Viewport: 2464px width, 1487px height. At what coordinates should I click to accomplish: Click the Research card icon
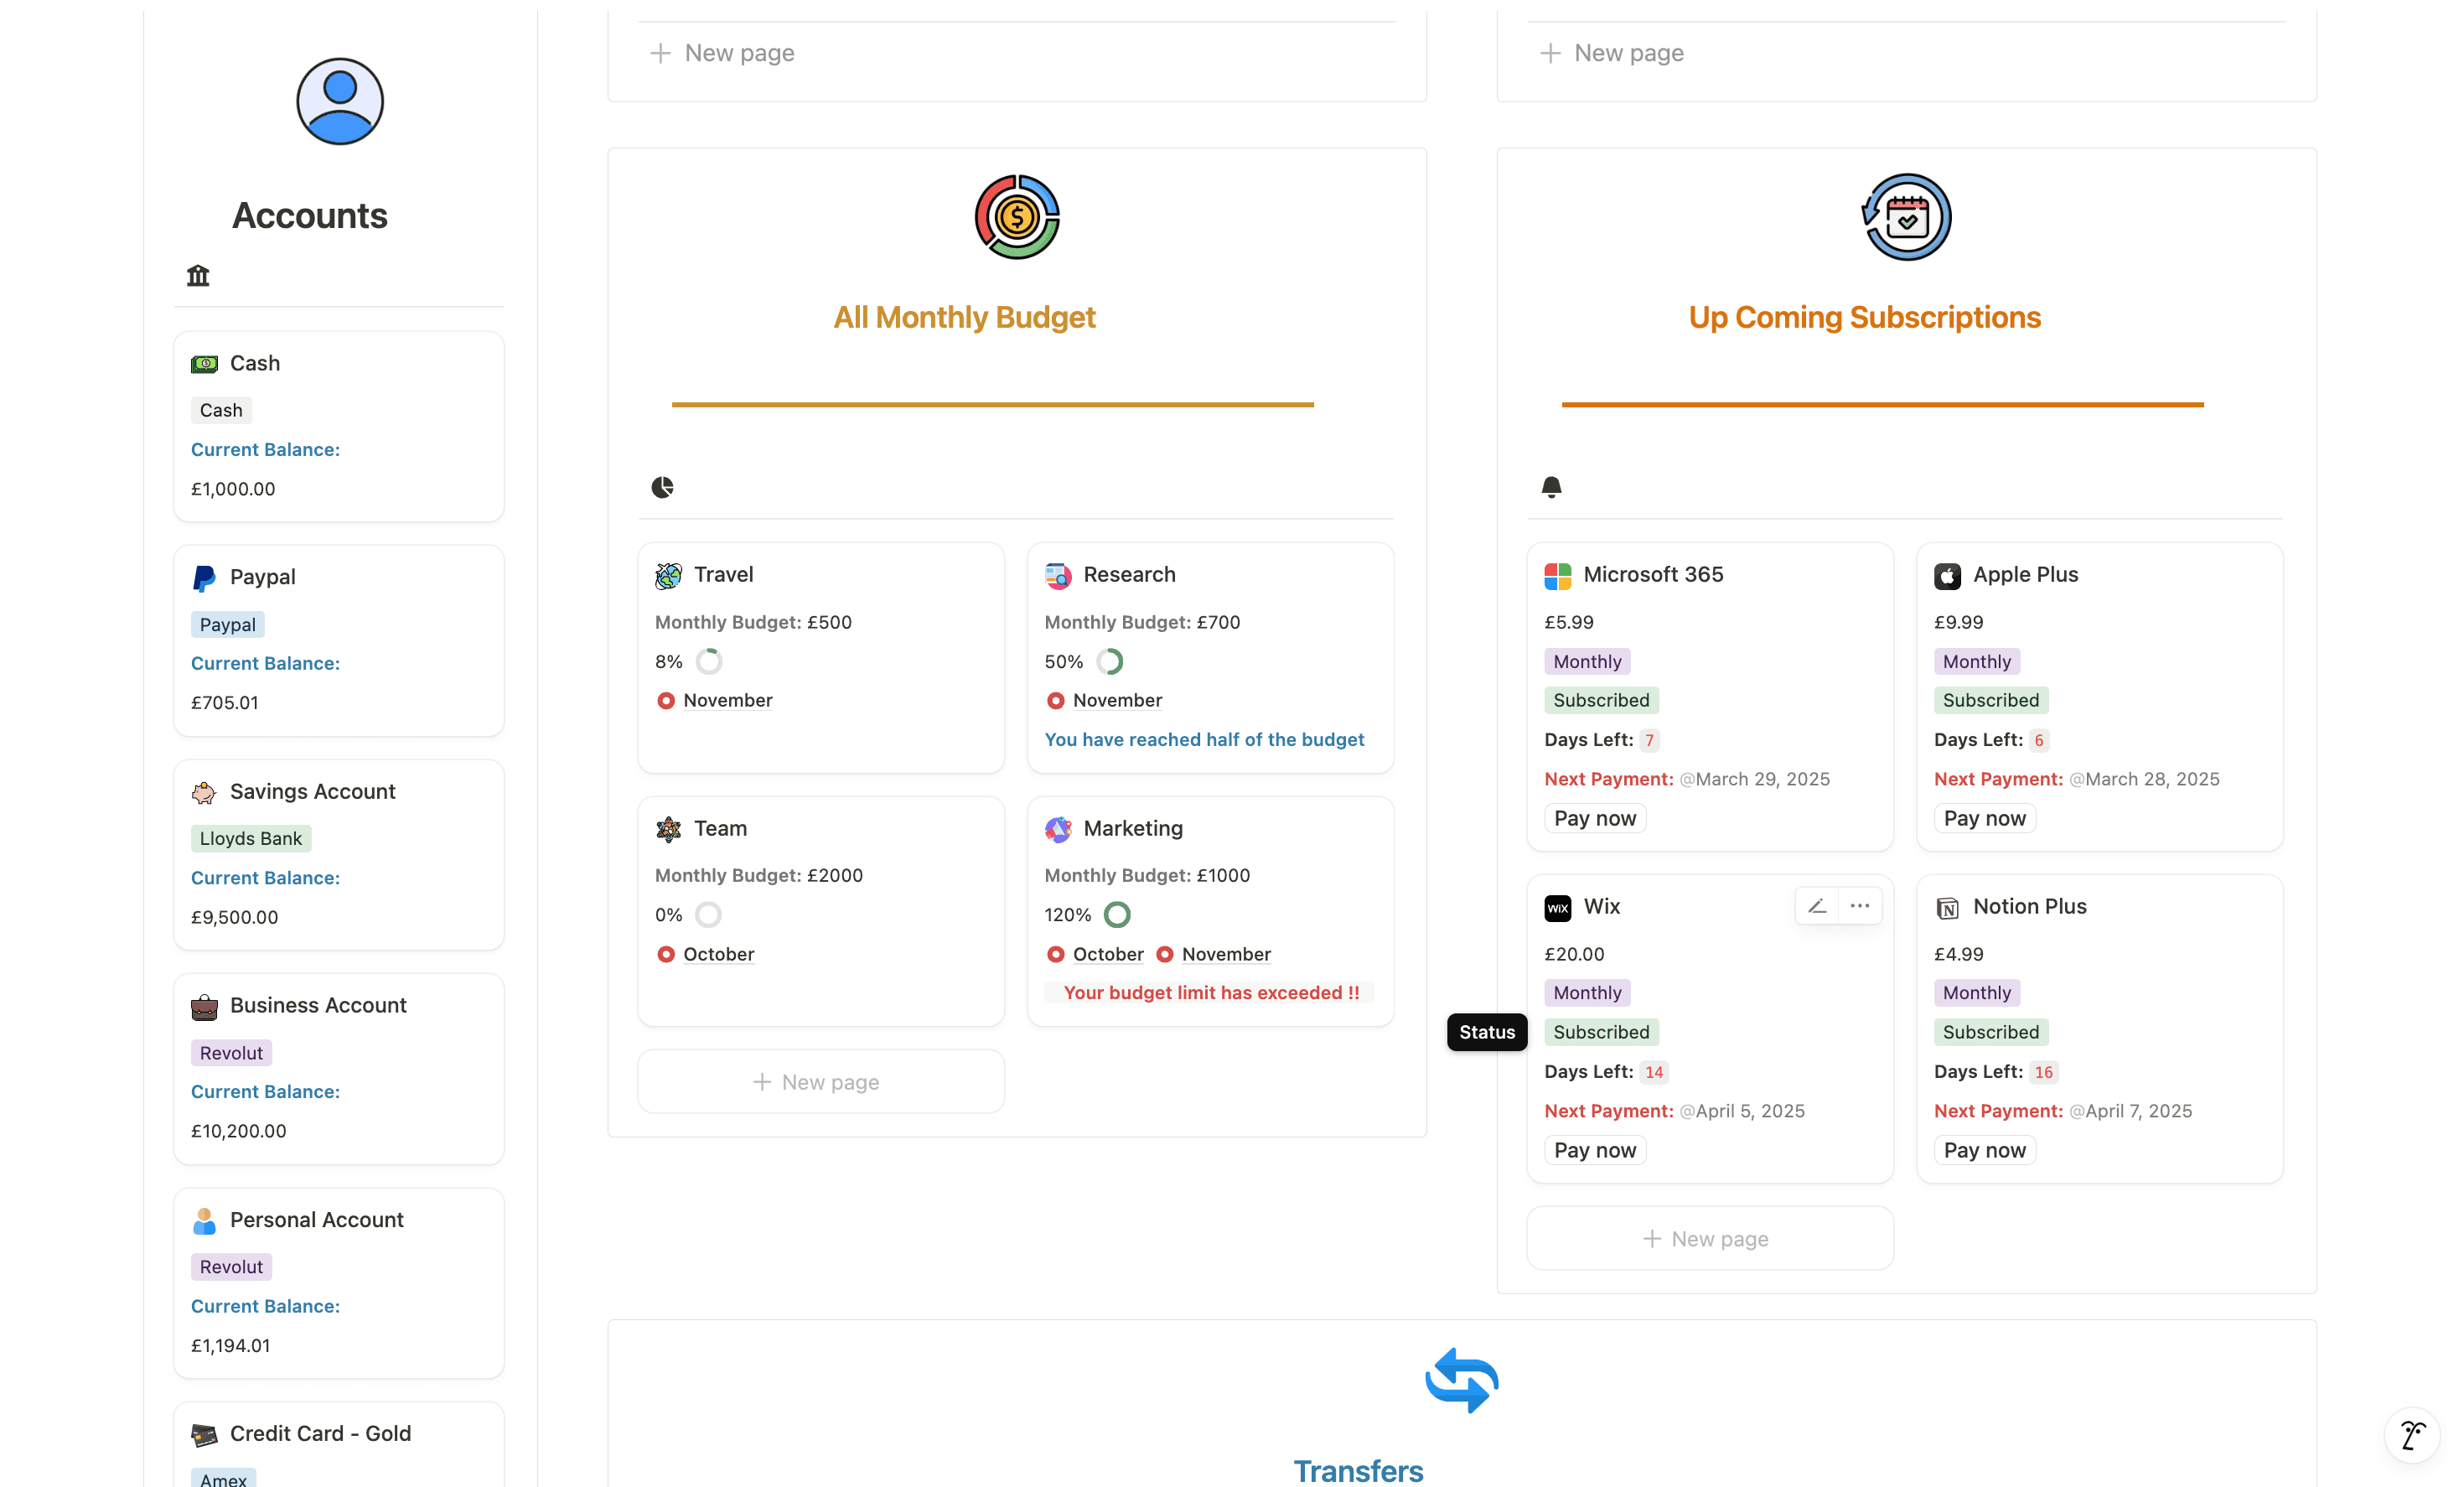click(1058, 575)
